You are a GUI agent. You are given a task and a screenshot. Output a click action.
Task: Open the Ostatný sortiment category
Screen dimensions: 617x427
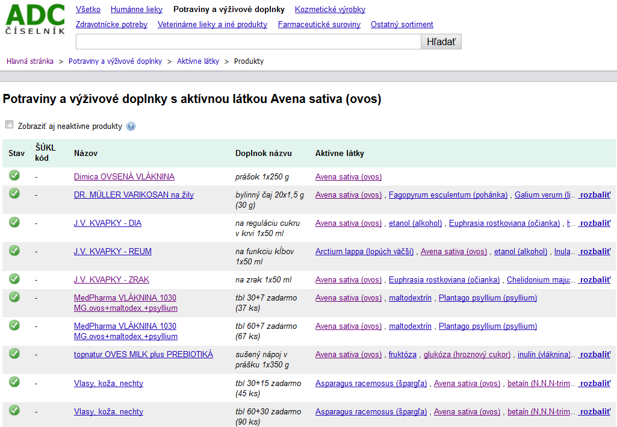[402, 25]
